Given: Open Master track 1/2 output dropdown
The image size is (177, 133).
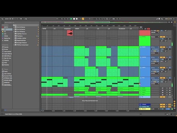Looking at the screenshot, I should point(155,109).
